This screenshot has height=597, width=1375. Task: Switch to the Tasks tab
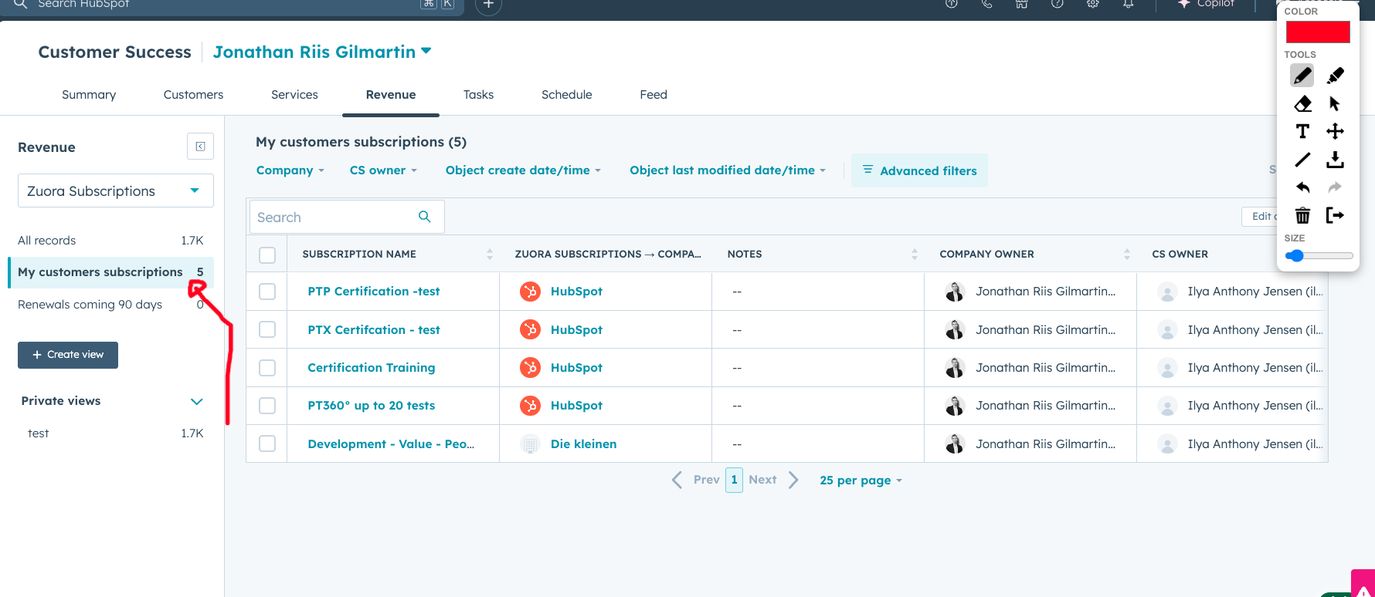point(478,95)
